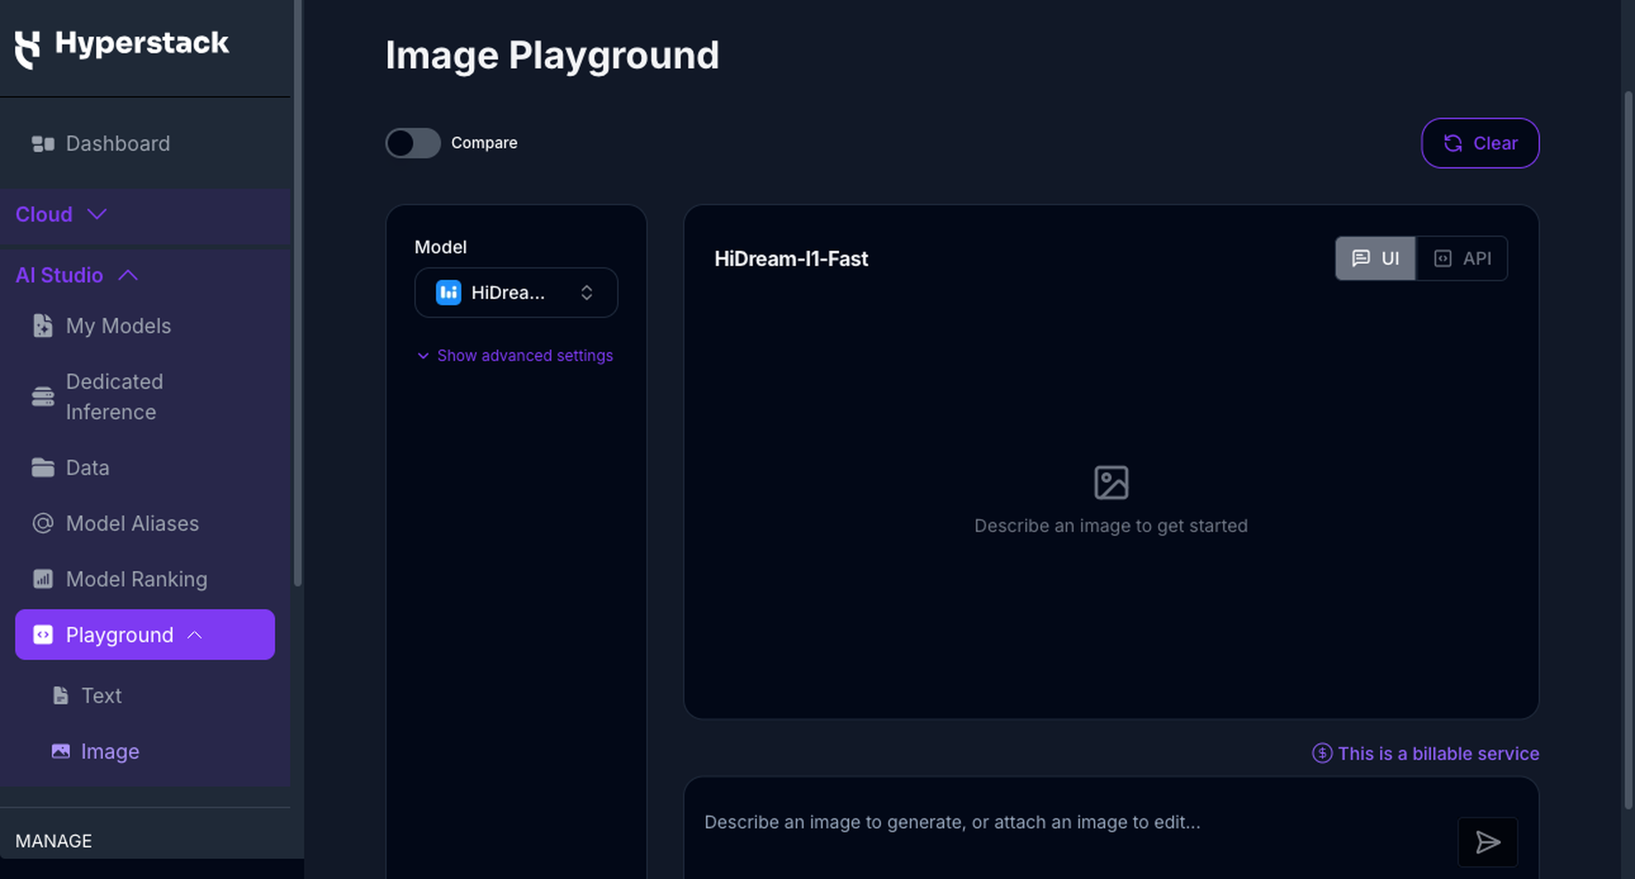Collapse the Playground submenu chevron
Viewport: 1635px width, 879px height.
pyautogui.click(x=195, y=635)
